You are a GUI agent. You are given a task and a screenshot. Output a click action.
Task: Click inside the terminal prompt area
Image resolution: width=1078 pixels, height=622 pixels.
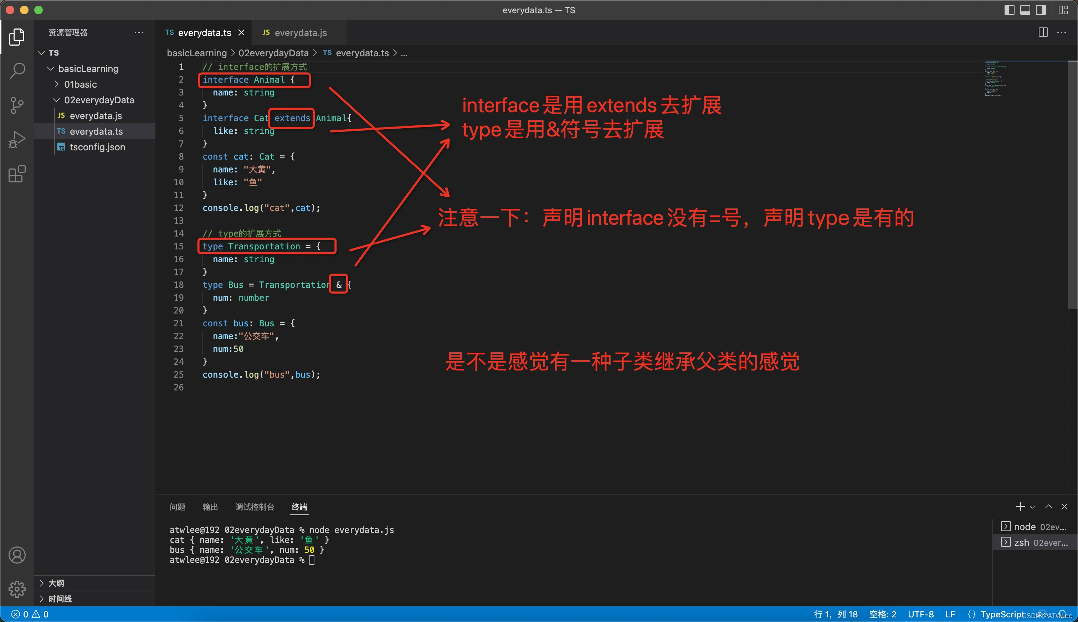click(312, 560)
